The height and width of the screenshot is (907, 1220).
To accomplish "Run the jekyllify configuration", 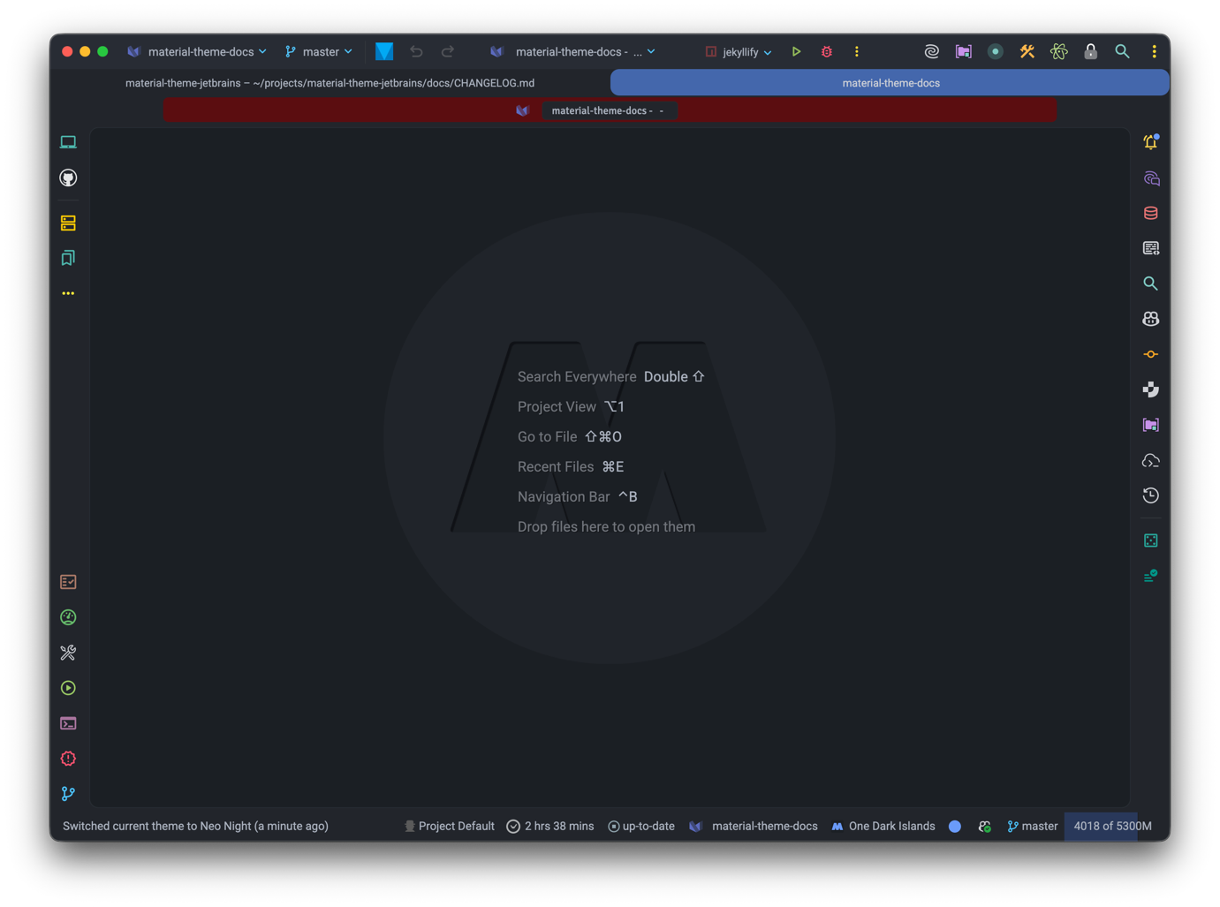I will [x=796, y=52].
